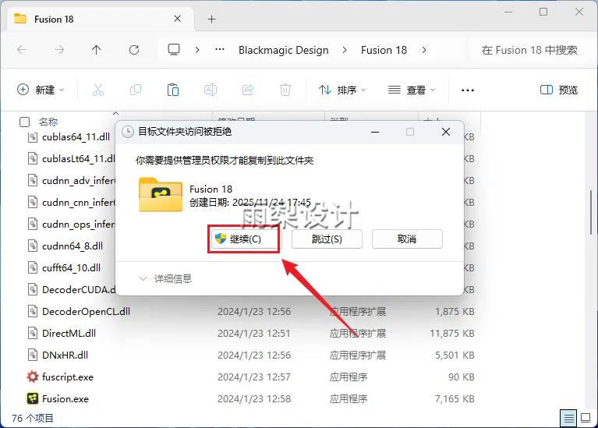Select file DNxHR.dll
Image resolution: width=598 pixels, height=428 pixels.
click(65, 355)
